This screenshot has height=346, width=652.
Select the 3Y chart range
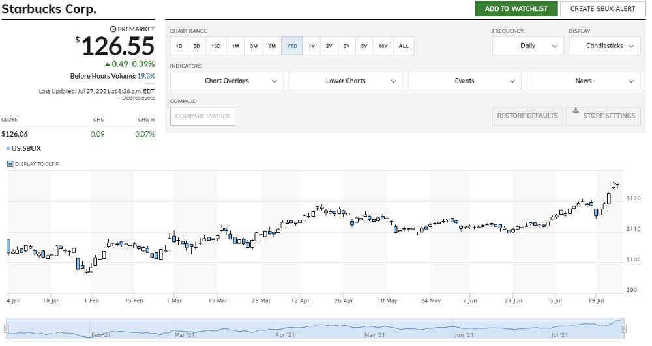tap(346, 46)
